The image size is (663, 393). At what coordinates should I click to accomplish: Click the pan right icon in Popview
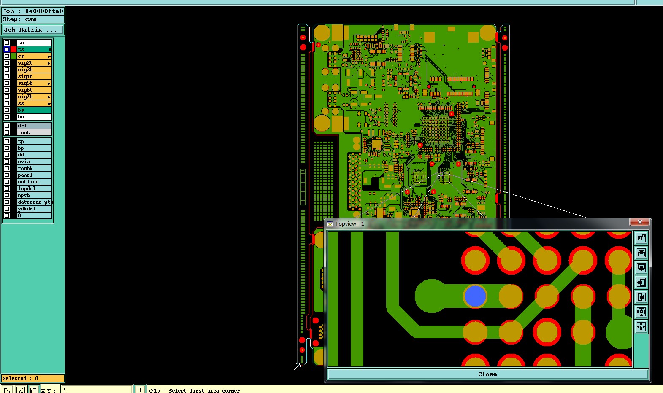(x=641, y=297)
